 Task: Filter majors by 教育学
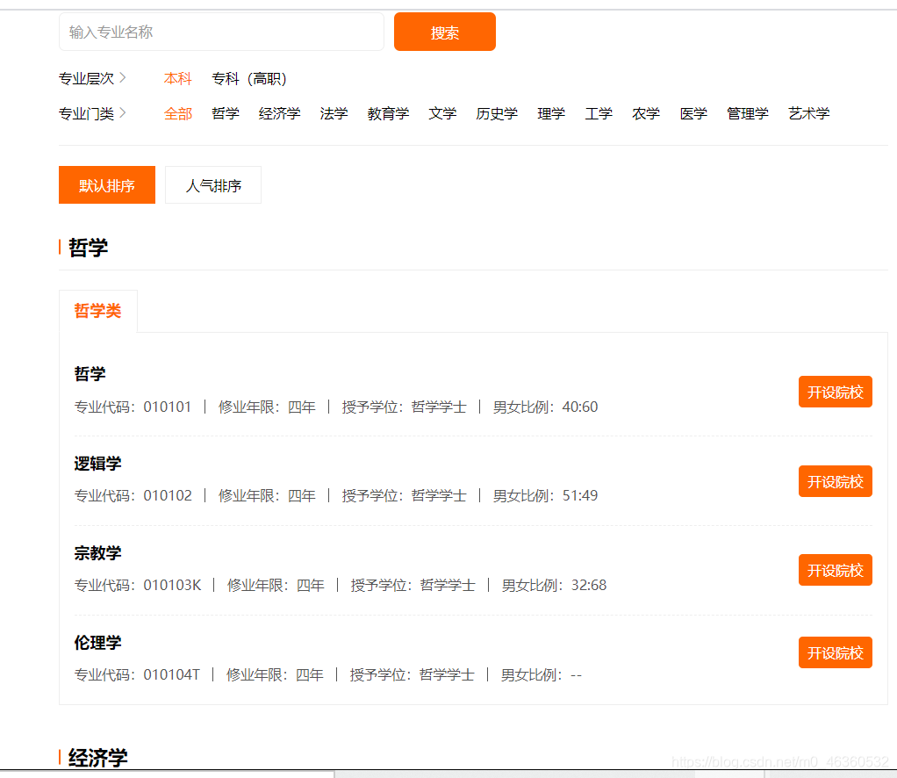388,113
